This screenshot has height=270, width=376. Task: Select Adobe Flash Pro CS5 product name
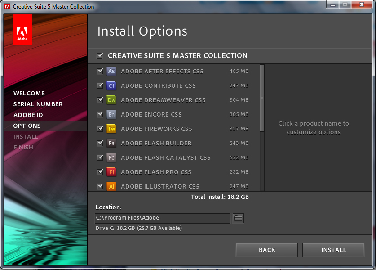pos(156,172)
